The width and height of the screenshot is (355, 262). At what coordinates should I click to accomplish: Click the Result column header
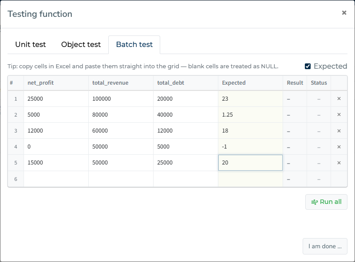pos(295,83)
